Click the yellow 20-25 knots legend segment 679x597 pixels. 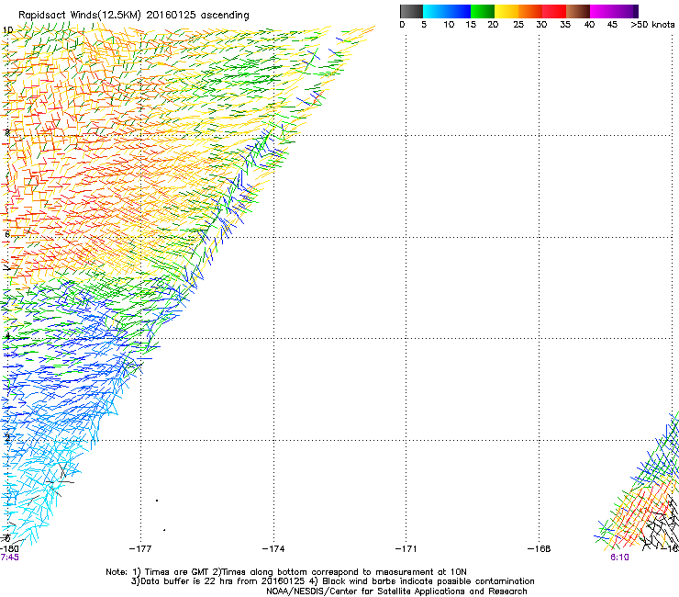(506, 11)
